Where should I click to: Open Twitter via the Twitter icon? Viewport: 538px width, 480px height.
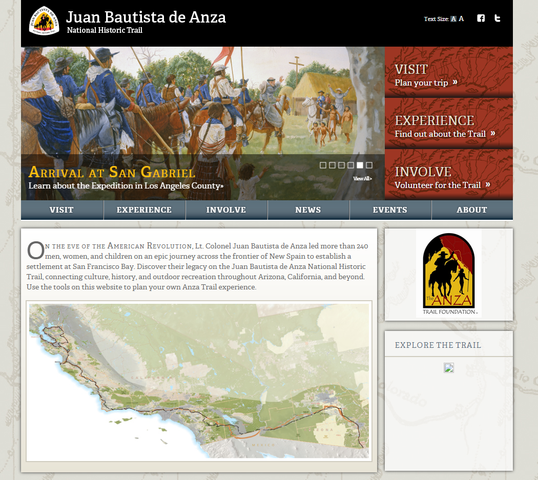point(497,18)
